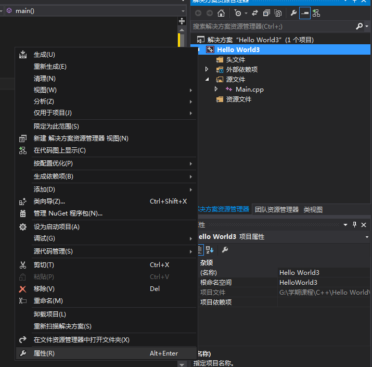Click 重新扫描解决方案(S)

click(x=106, y=326)
